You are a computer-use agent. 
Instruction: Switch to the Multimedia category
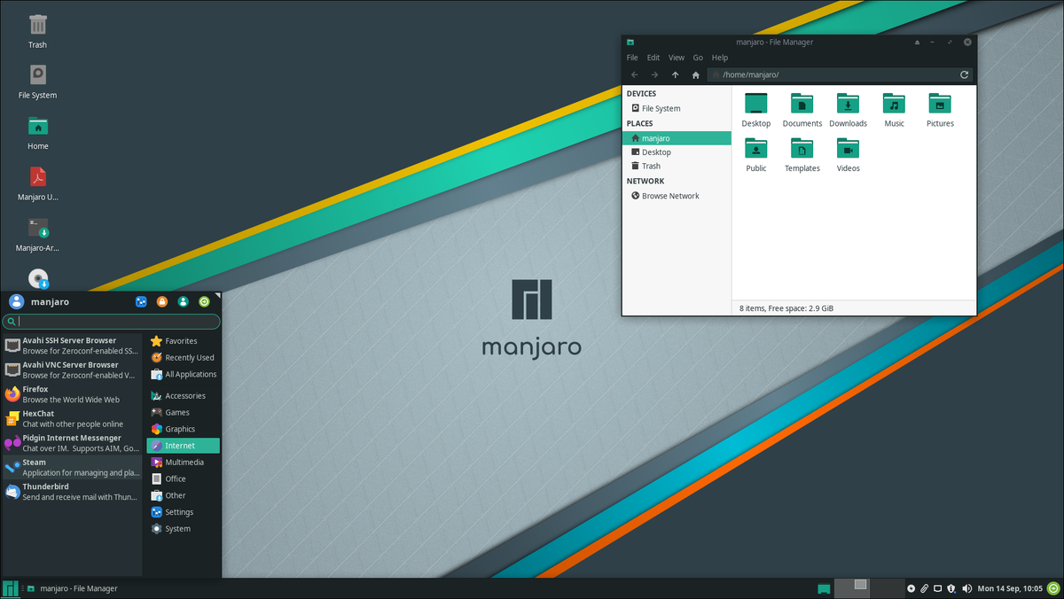pos(180,462)
